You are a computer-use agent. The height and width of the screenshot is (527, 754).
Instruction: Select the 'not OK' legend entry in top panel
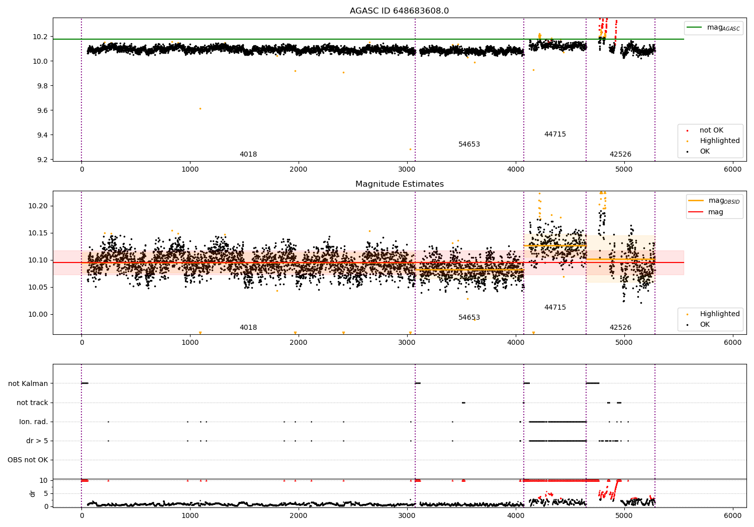click(x=711, y=130)
